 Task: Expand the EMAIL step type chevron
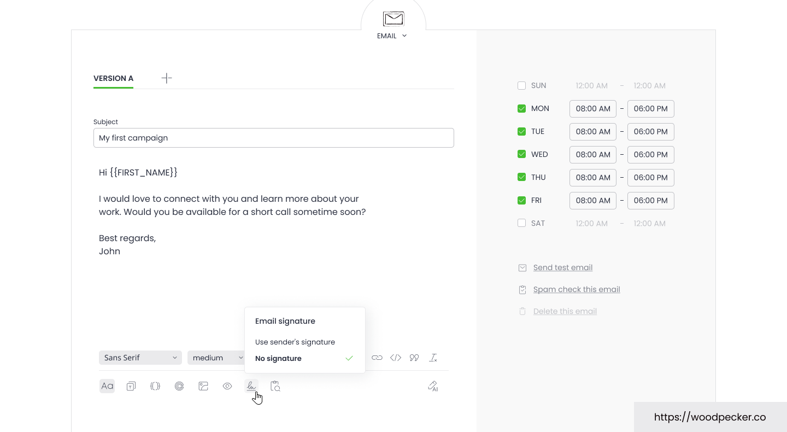(404, 36)
